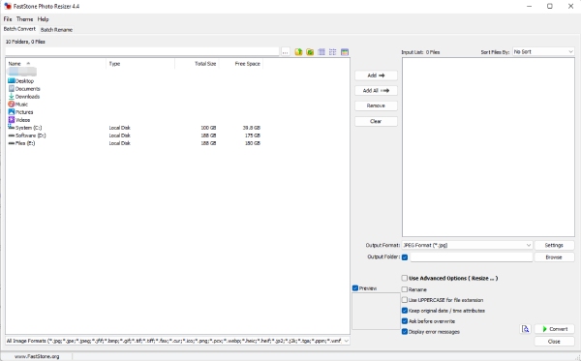Click the 39.8 GB free space cell

[x=252, y=128]
